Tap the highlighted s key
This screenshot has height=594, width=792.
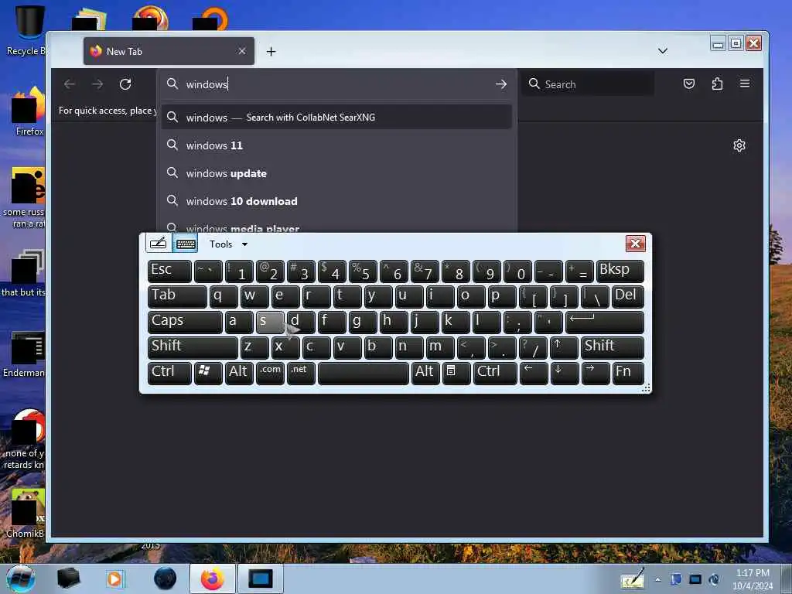tap(270, 322)
